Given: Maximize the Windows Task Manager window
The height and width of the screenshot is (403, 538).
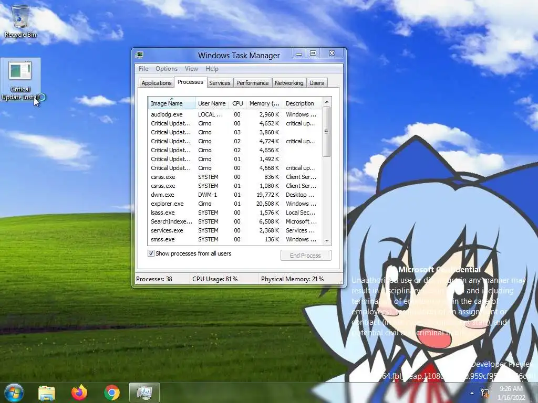Looking at the screenshot, I should tap(313, 54).
